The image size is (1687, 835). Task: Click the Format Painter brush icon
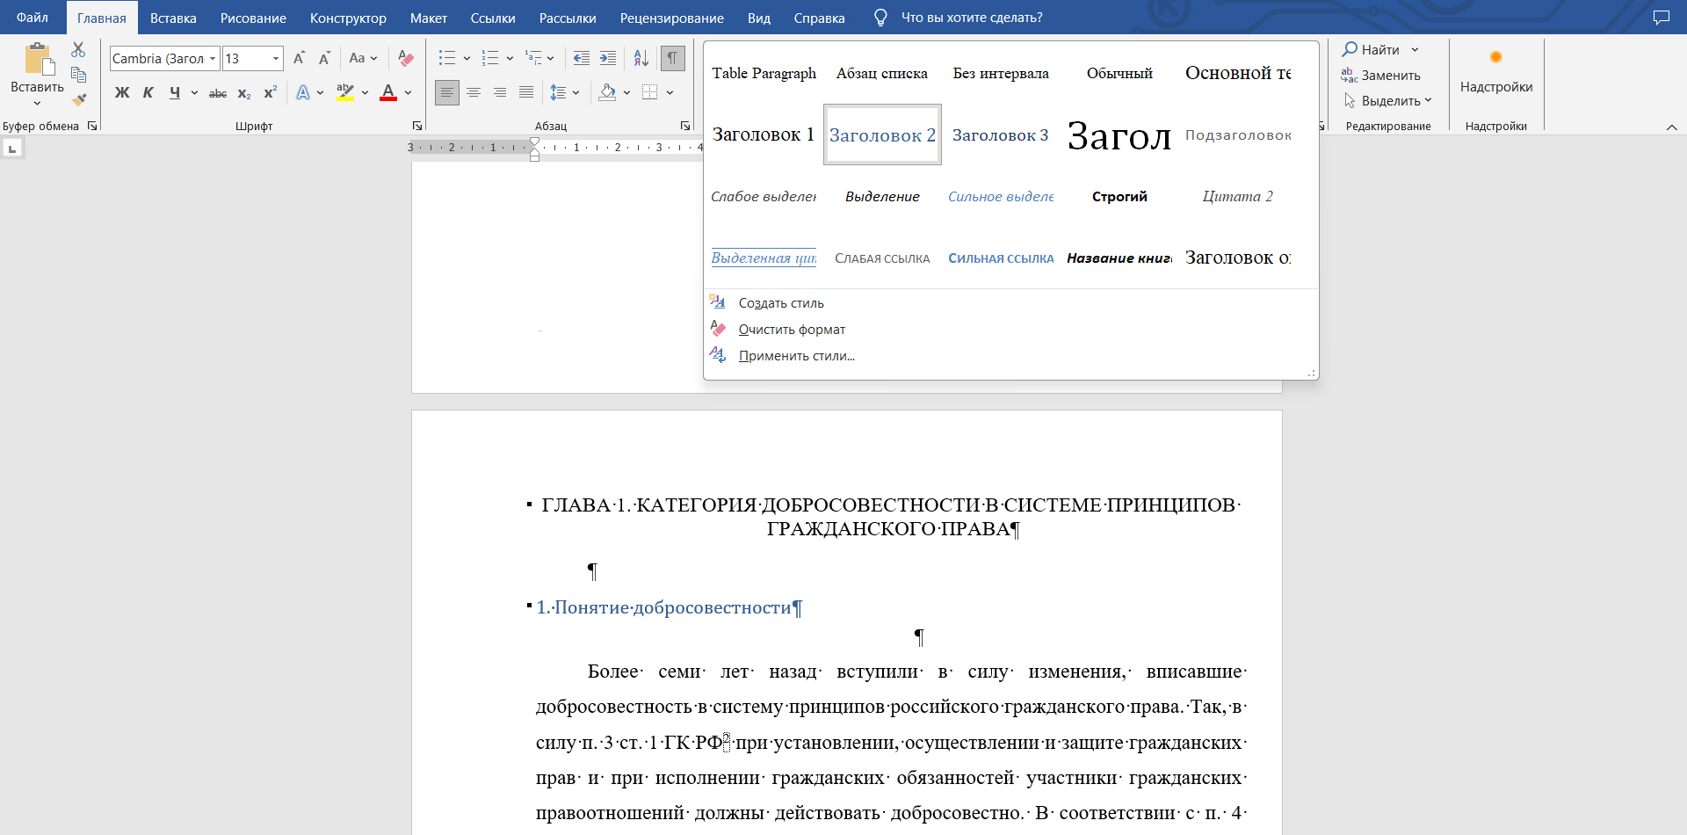79,99
